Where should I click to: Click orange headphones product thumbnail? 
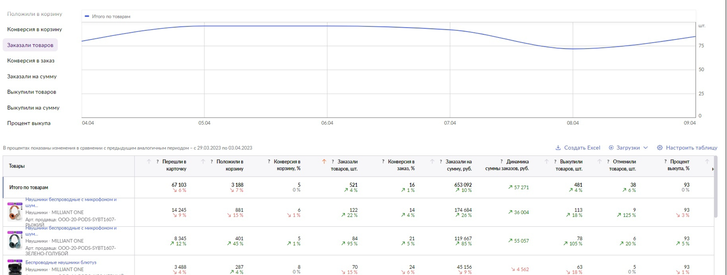point(15,212)
